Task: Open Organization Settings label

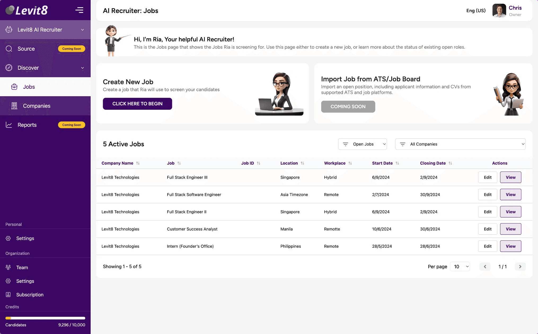Action: (x=25, y=281)
